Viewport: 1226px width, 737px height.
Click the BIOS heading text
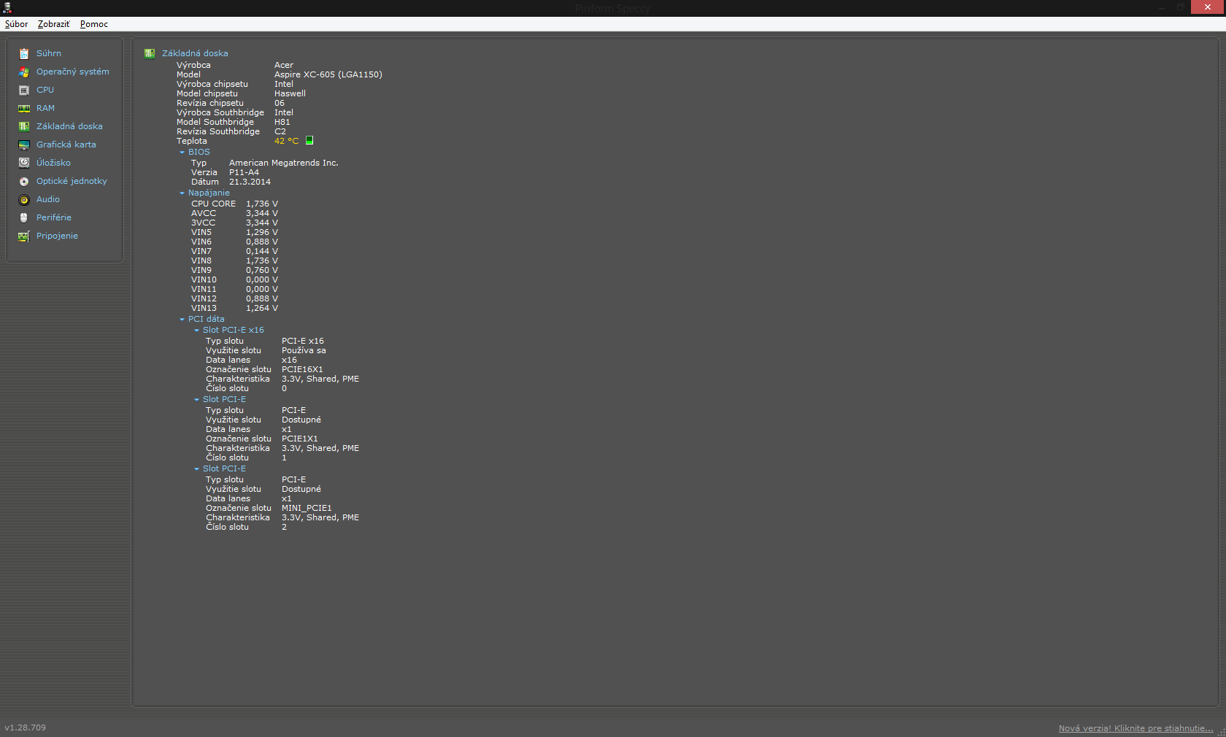[199, 152]
